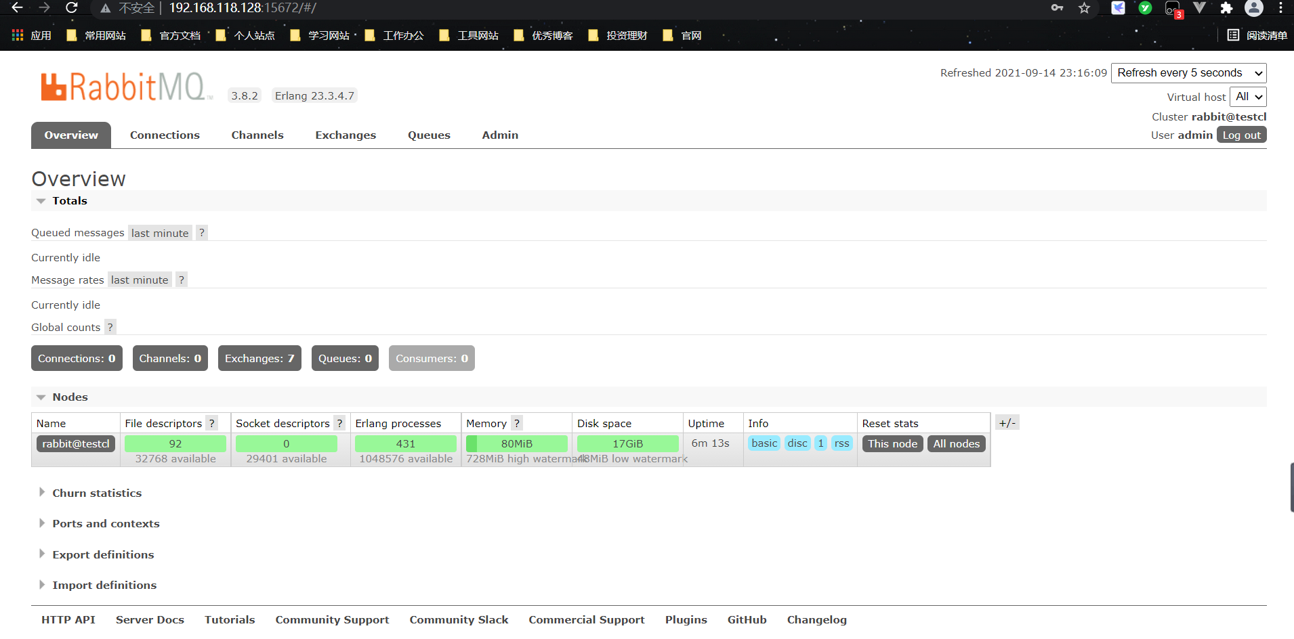
Task: Show help for File descriptors column
Action: (x=212, y=423)
